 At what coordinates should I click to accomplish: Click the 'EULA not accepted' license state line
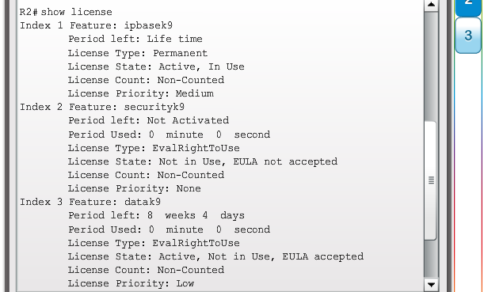coord(203,161)
